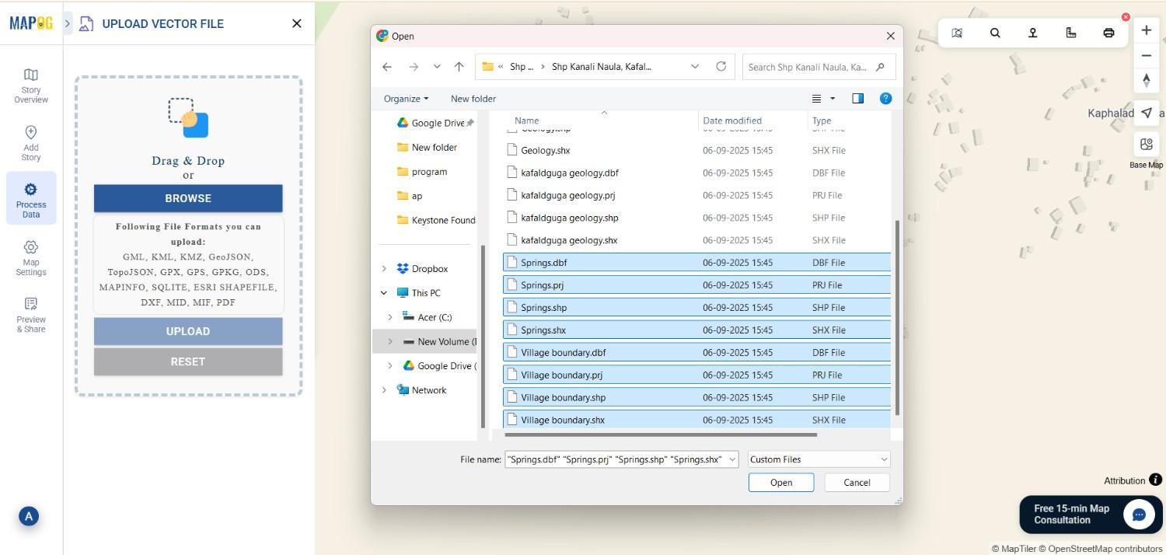Image resolution: width=1166 pixels, height=555 pixels.
Task: Click Add Story in the left sidebar
Action: [31, 141]
